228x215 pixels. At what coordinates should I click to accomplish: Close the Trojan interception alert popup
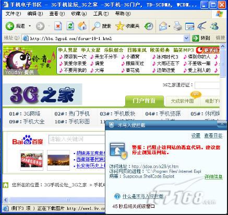(x=222, y=123)
